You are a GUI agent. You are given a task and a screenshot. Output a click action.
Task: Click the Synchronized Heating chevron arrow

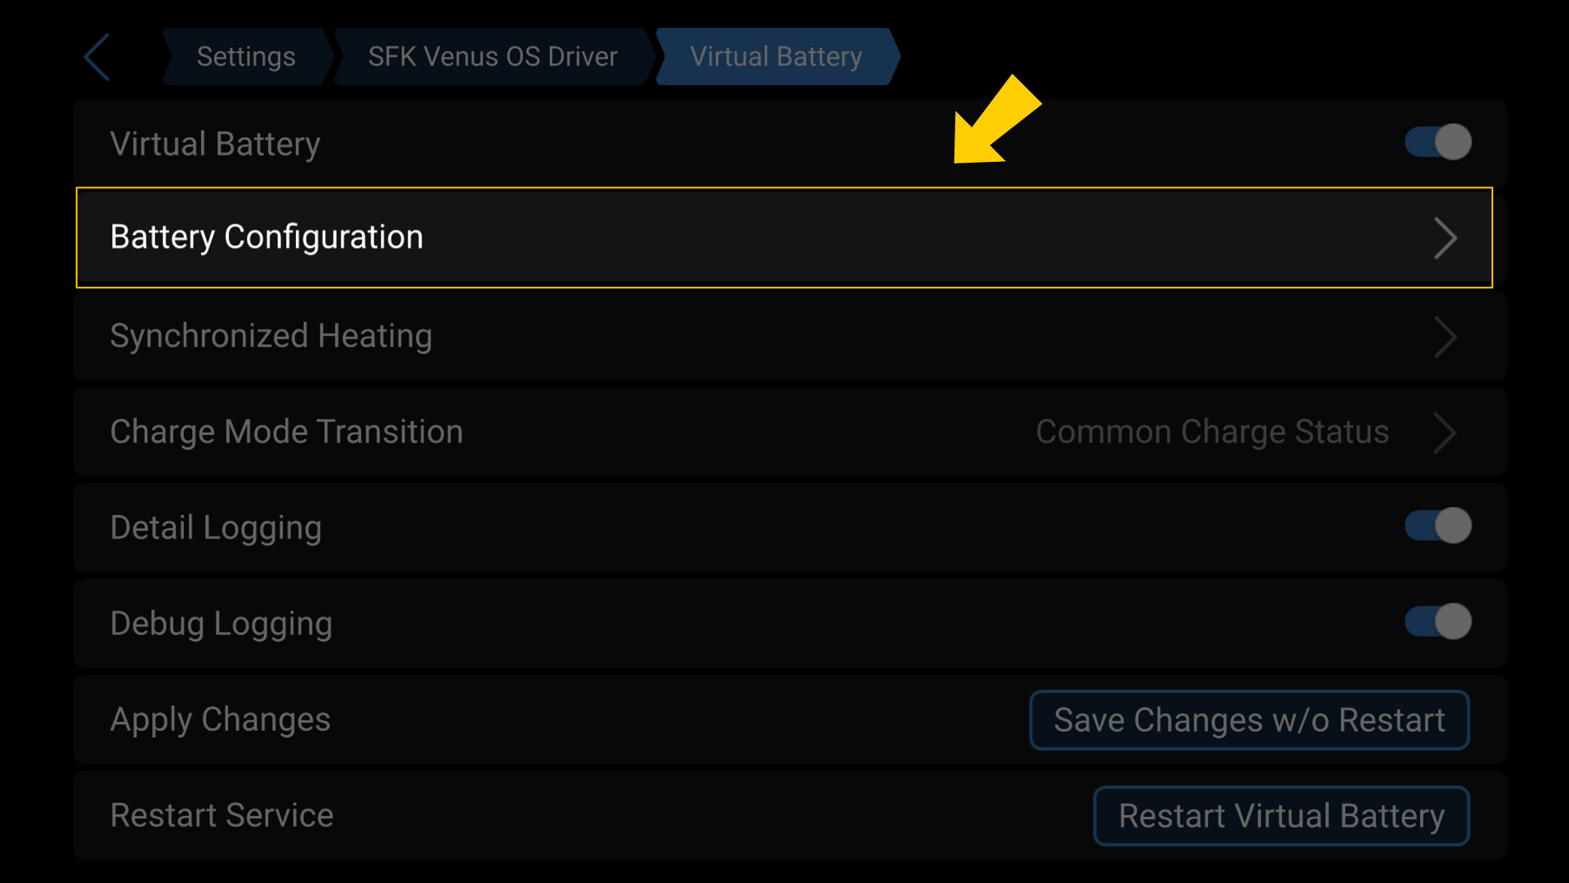(1446, 337)
